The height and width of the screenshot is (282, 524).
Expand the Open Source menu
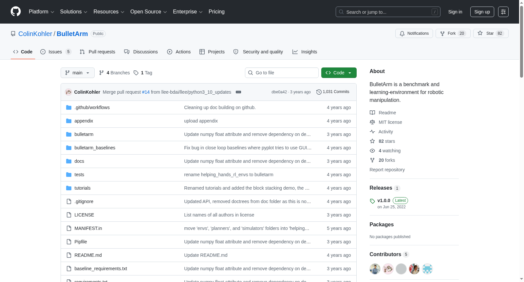(x=148, y=12)
